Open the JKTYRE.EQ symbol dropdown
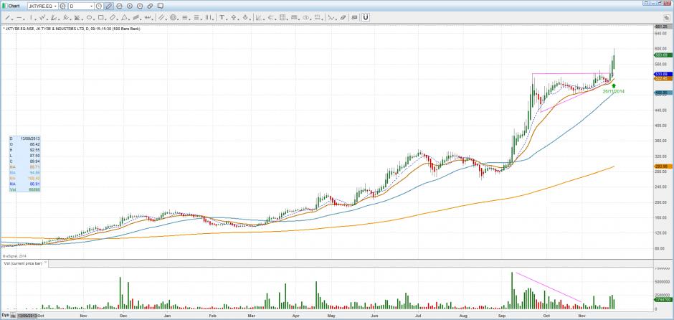The width and height of the screenshot is (674, 320). coord(55,6)
